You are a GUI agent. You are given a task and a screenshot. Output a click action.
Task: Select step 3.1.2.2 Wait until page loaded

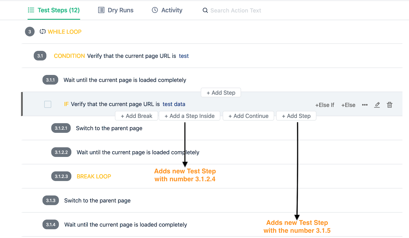(138, 152)
